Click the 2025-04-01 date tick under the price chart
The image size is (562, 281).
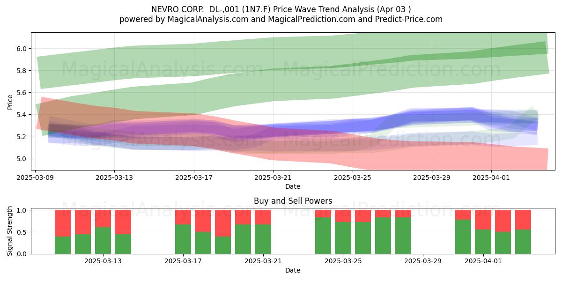(491, 178)
